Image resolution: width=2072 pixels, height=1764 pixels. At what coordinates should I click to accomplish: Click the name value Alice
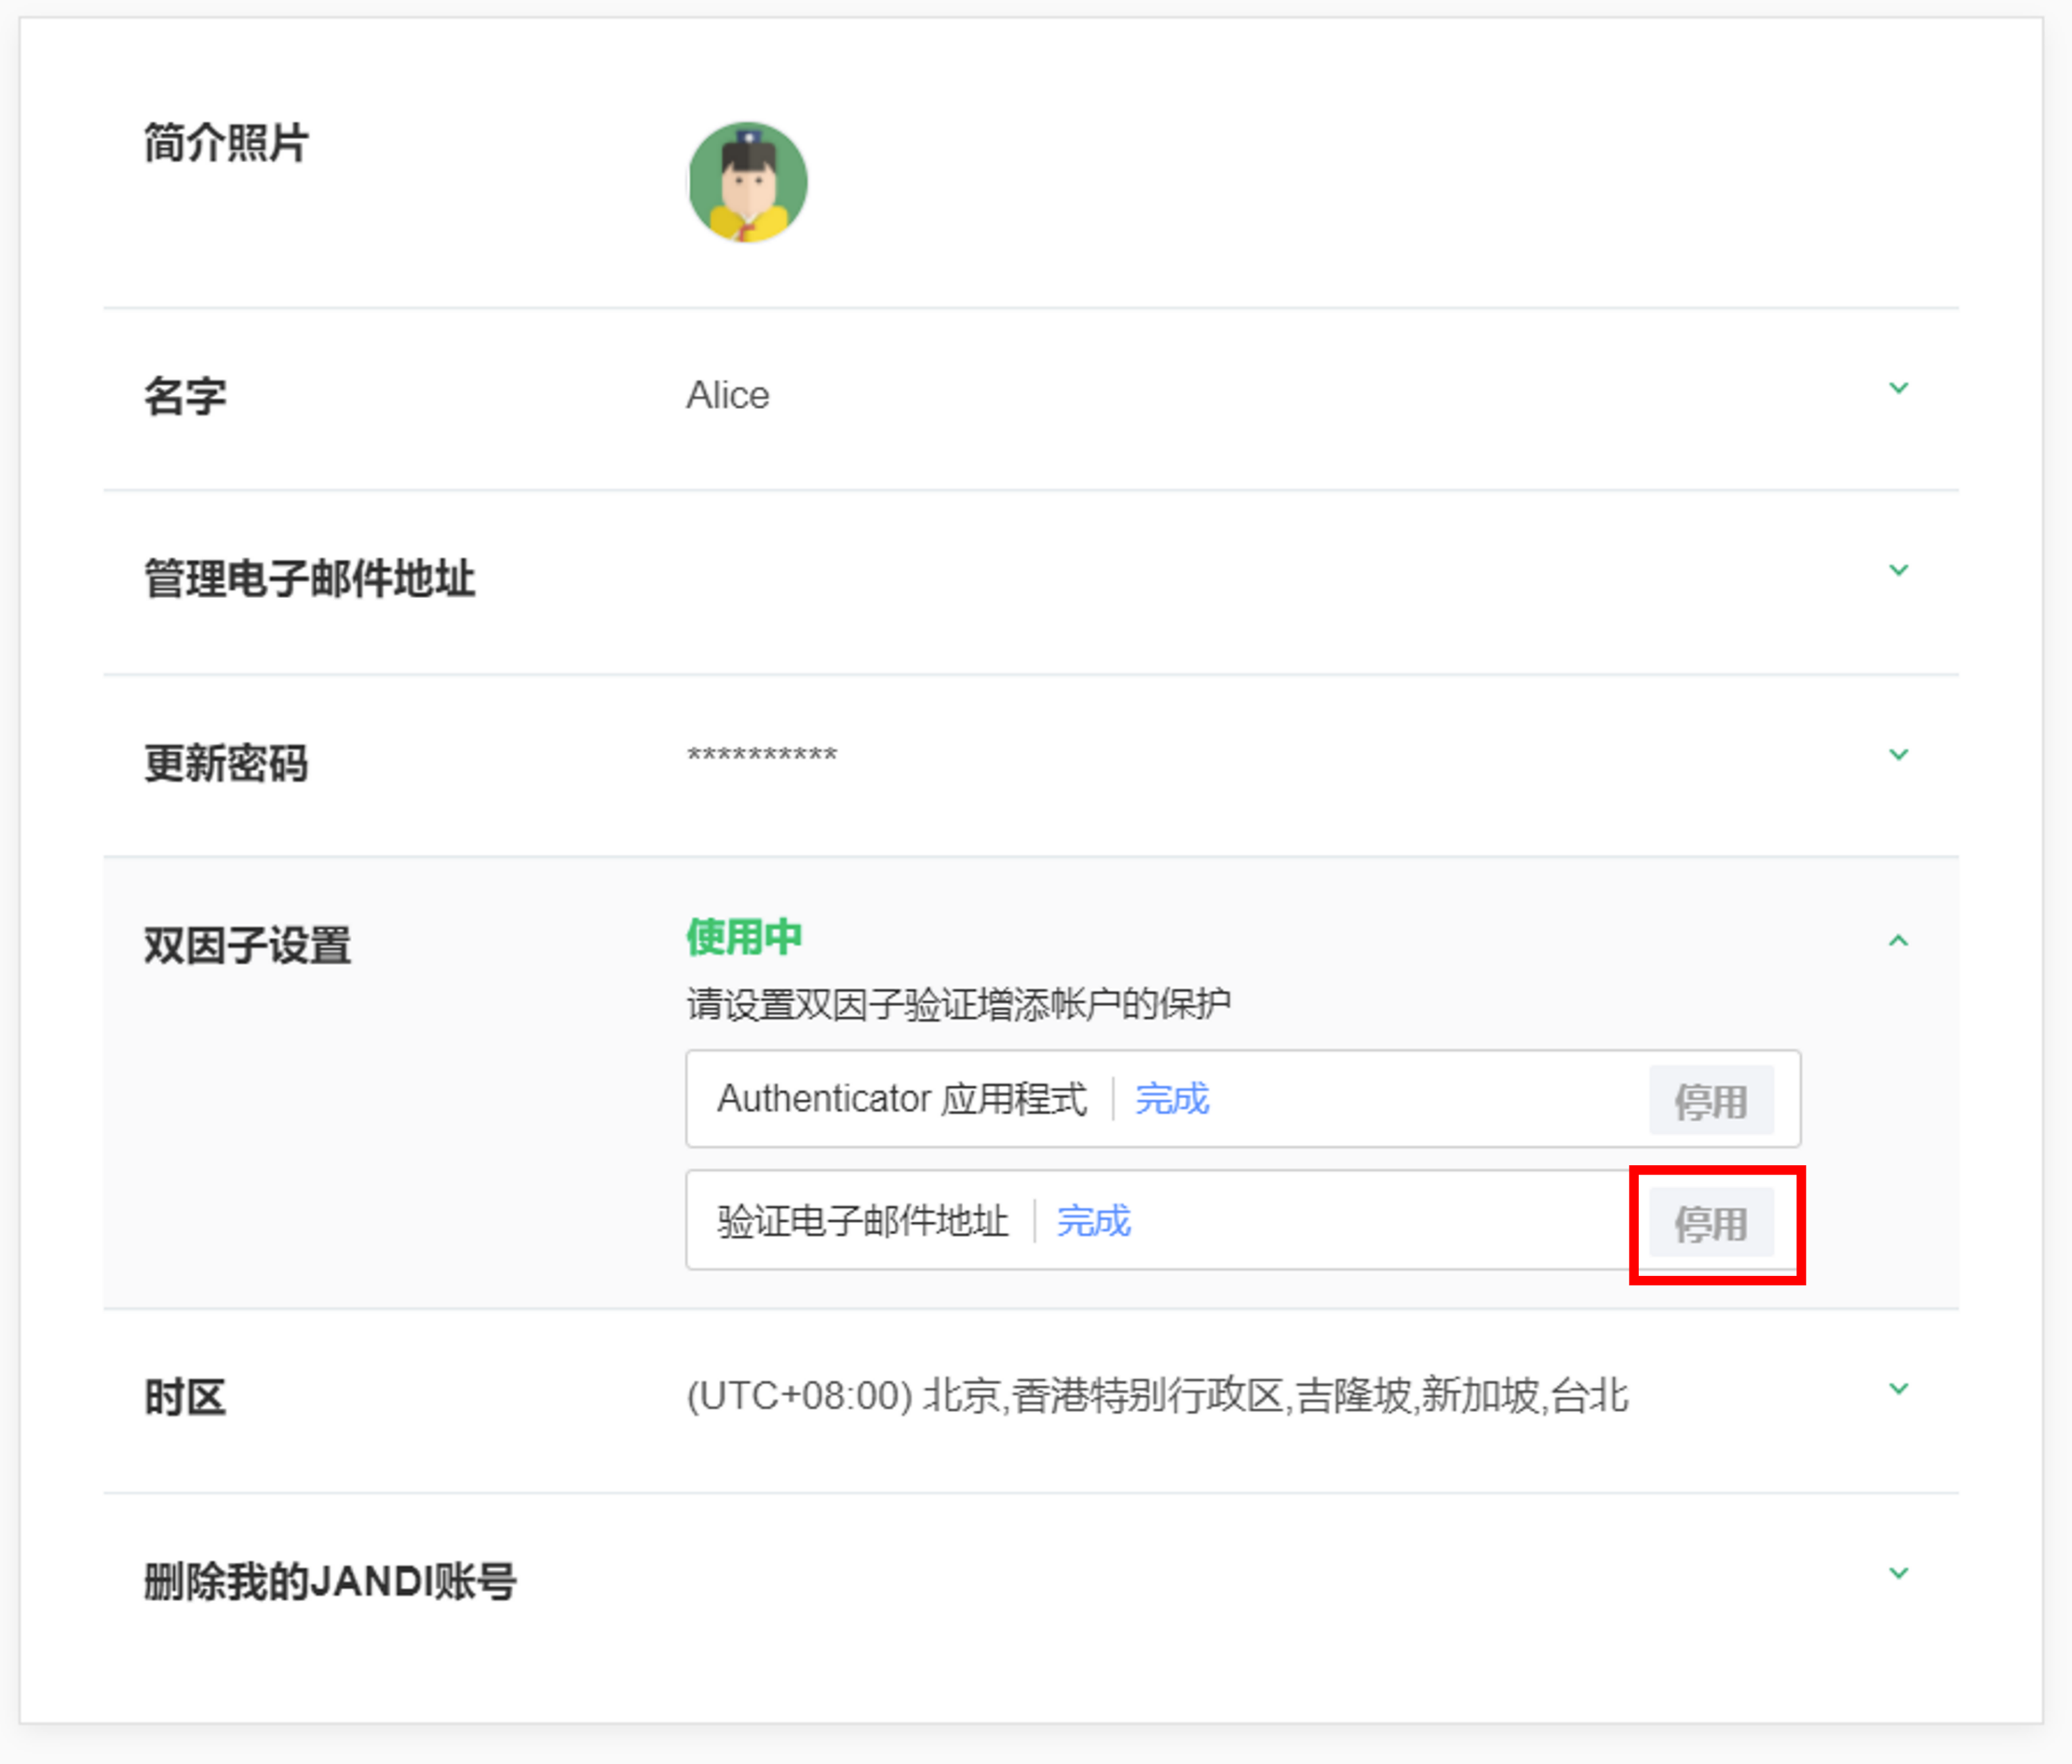point(727,395)
